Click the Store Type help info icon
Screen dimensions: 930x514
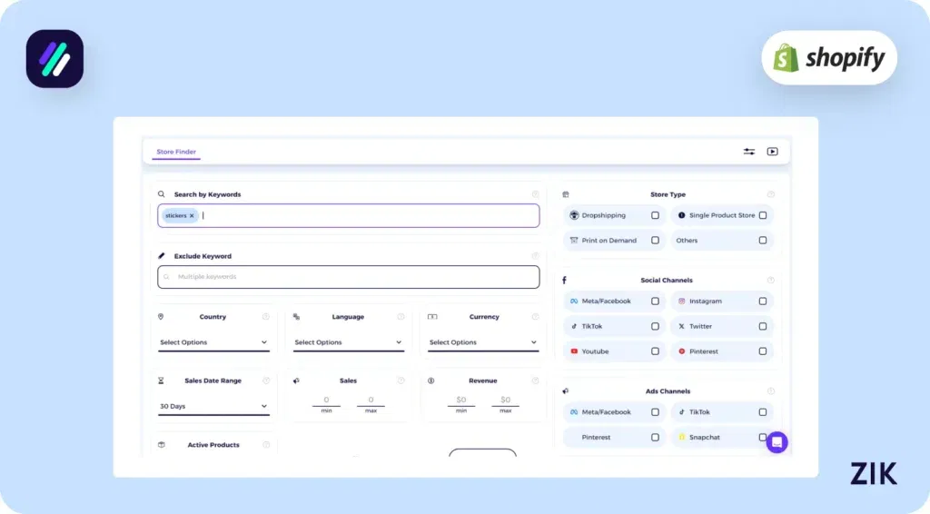[771, 194]
